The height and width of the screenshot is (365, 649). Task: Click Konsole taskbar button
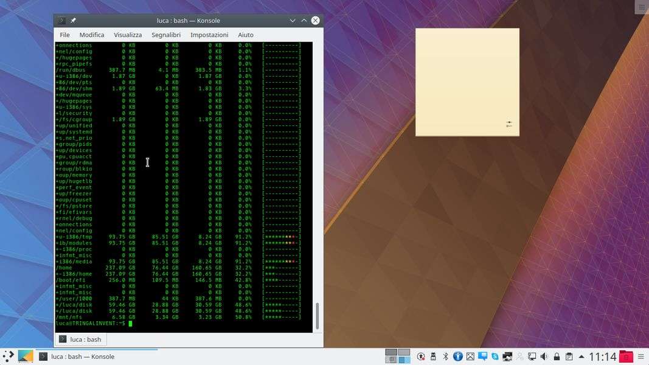click(77, 356)
